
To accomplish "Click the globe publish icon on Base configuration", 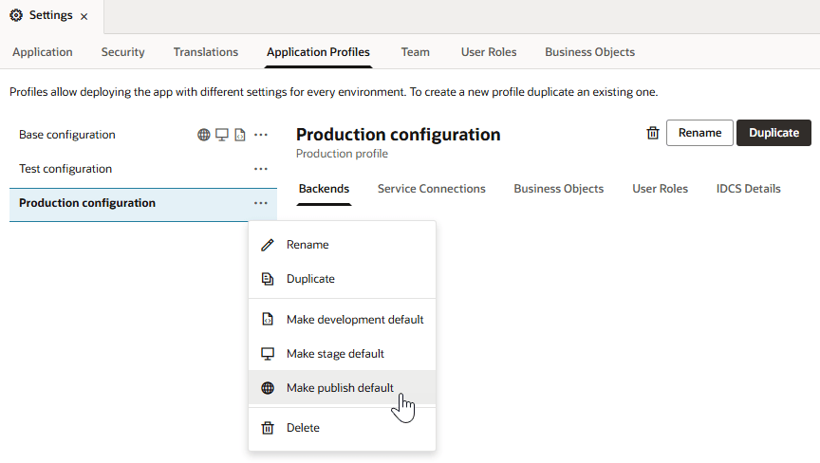I will point(204,135).
